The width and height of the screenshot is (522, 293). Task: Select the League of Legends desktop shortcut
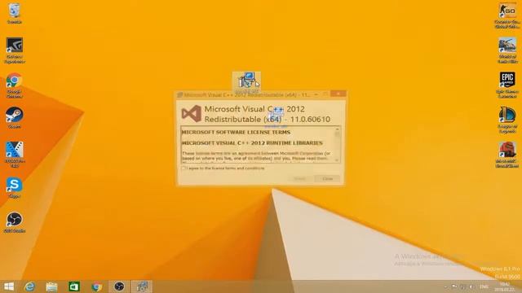click(507, 120)
